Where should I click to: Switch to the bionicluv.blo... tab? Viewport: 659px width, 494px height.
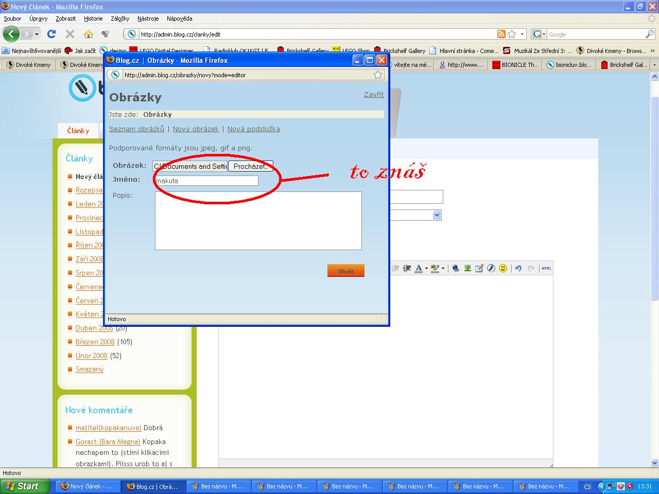point(569,65)
